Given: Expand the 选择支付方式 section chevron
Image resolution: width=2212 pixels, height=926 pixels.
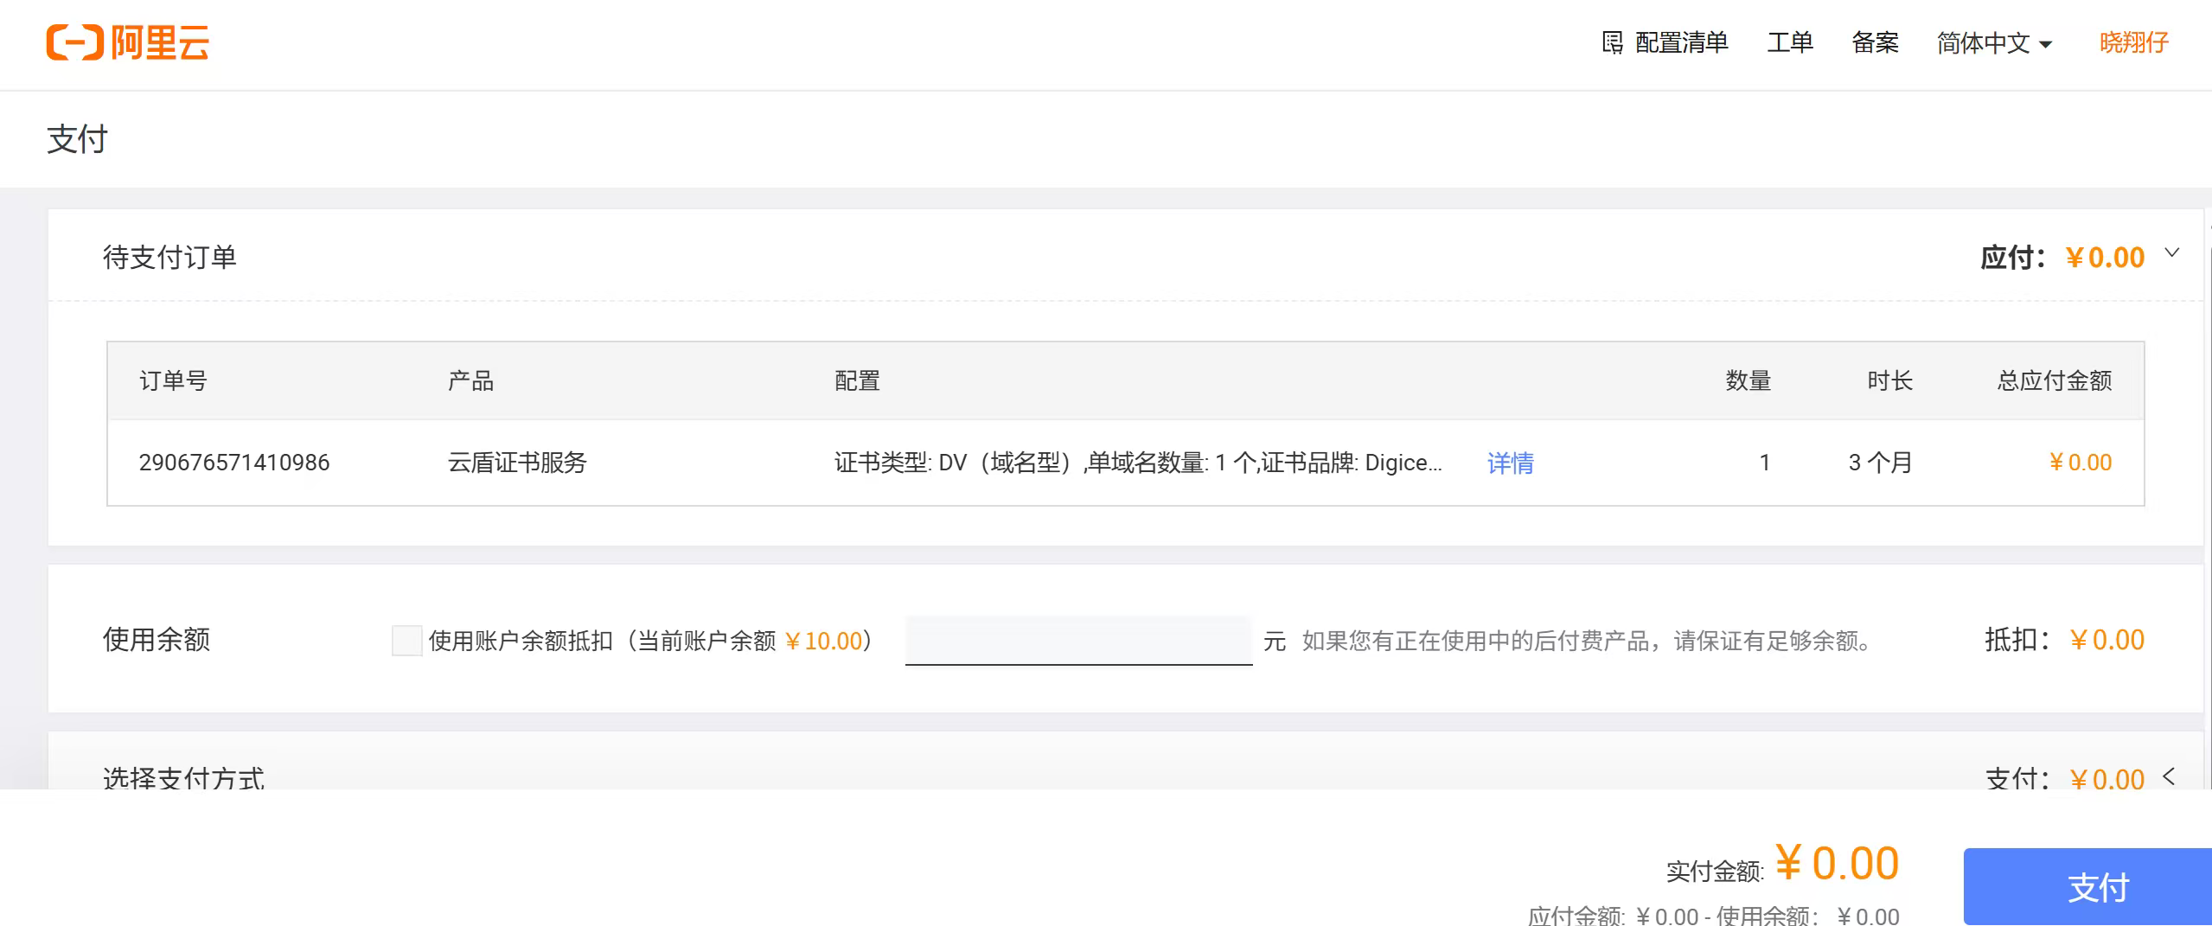Looking at the screenshot, I should 2169,776.
